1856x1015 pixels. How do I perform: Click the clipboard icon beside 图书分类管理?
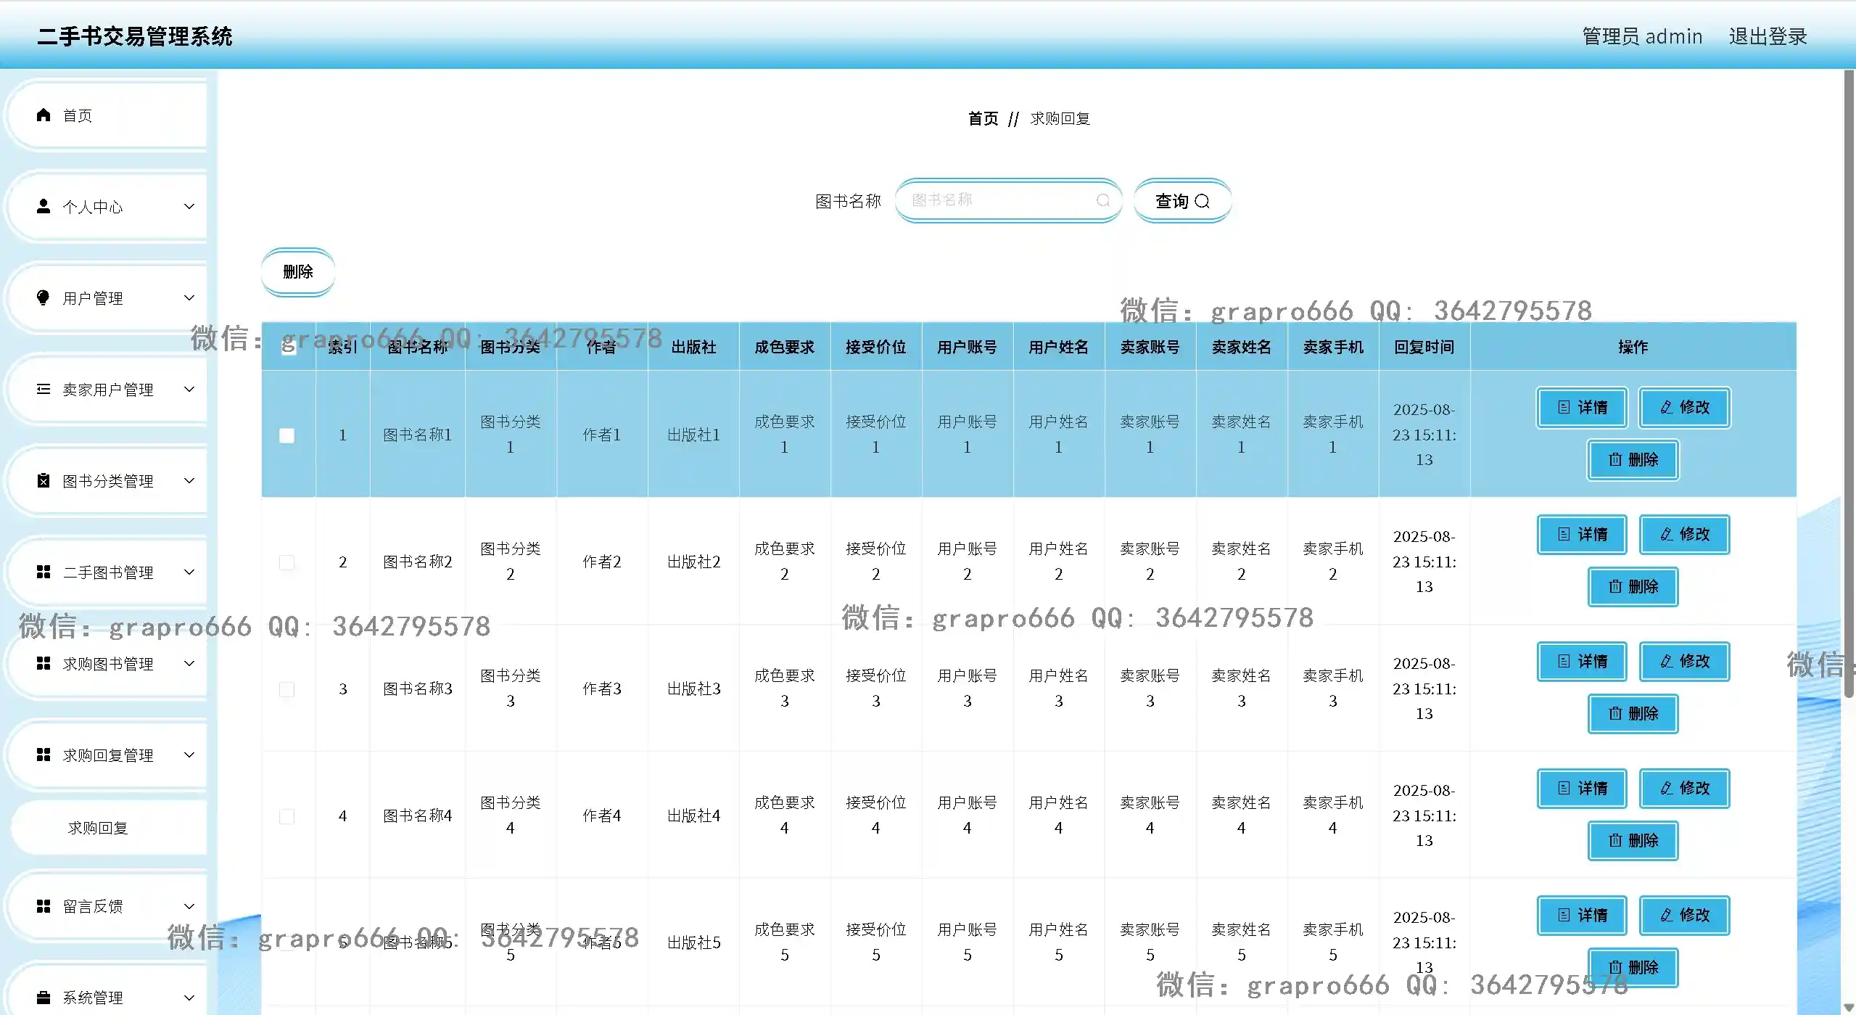(x=44, y=480)
